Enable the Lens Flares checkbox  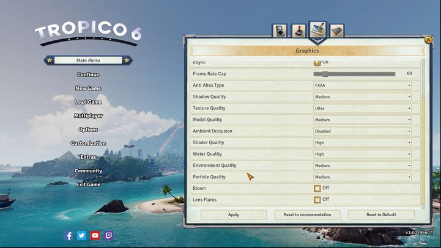[317, 200]
